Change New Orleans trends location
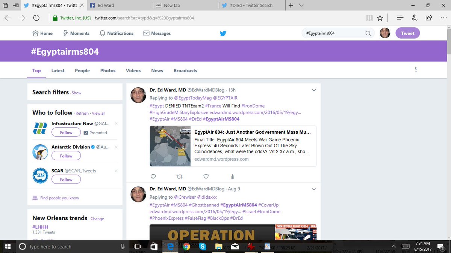 (x=97, y=219)
